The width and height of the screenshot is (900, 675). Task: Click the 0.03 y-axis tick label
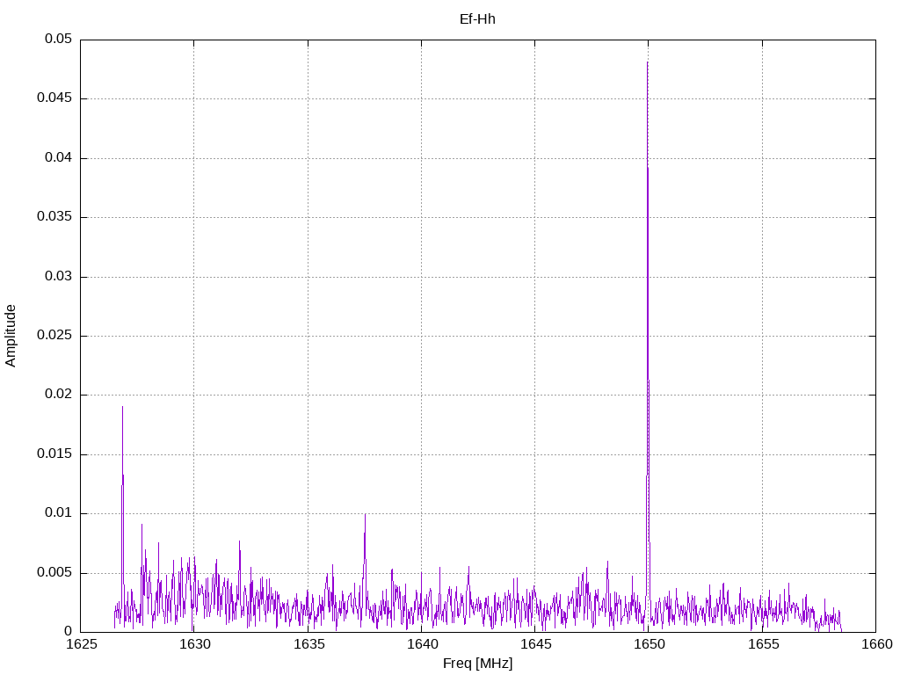[59, 276]
